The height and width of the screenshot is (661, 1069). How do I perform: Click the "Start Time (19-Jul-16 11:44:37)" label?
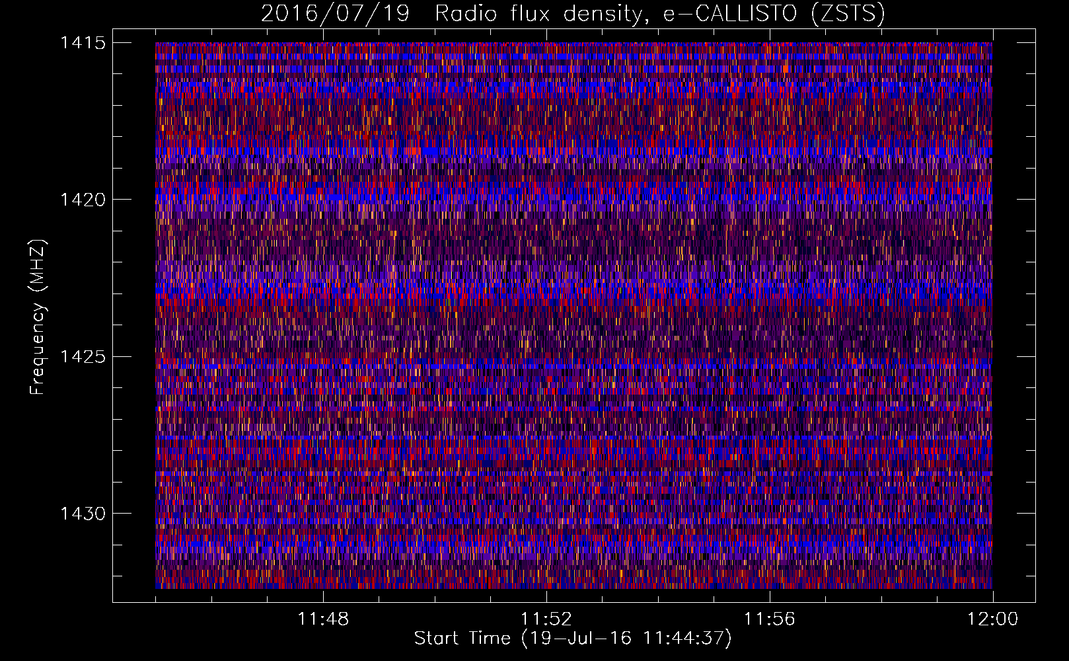point(573,639)
